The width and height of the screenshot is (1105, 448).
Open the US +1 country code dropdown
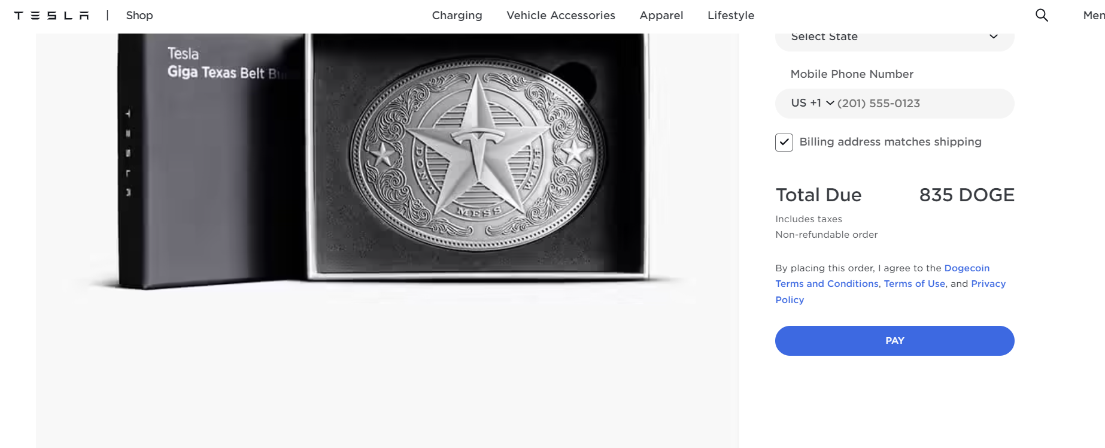[812, 103]
